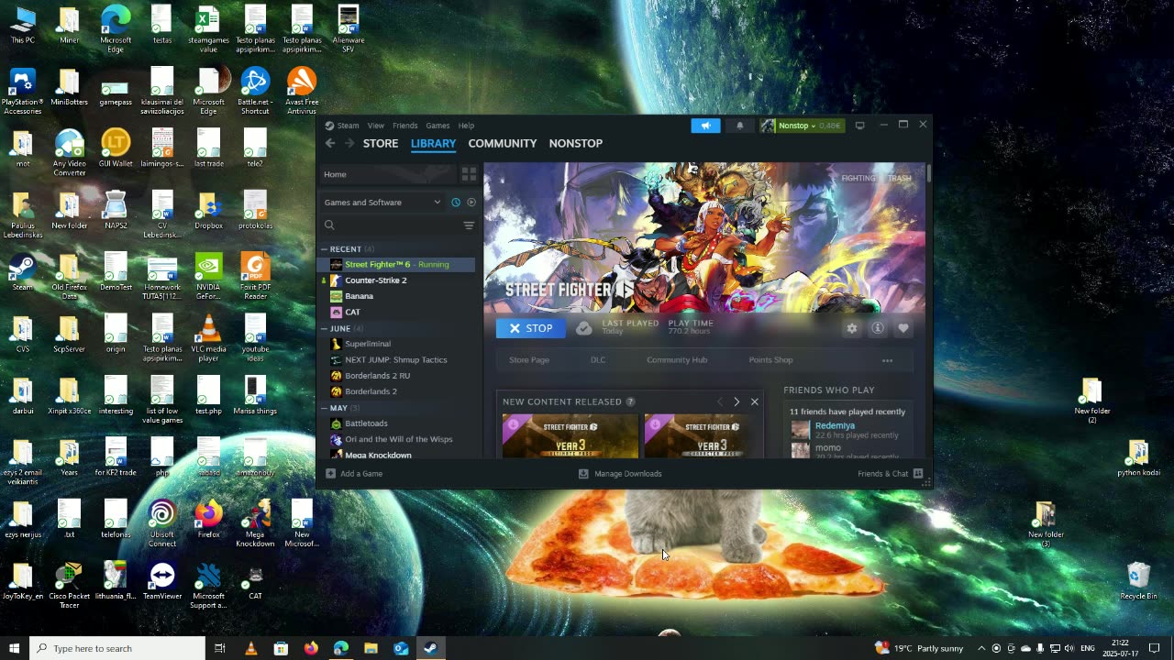The width and height of the screenshot is (1174, 660).
Task: Open Steam notifications bell
Action: tap(740, 126)
